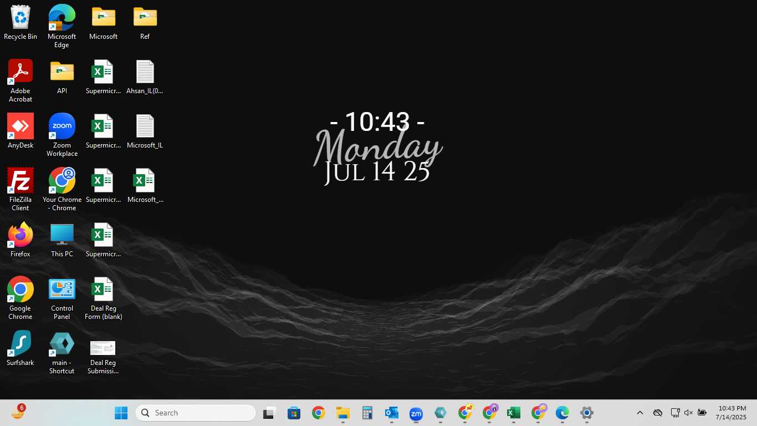Click the muted volume speaker icon
The height and width of the screenshot is (426, 757).
tap(688, 413)
